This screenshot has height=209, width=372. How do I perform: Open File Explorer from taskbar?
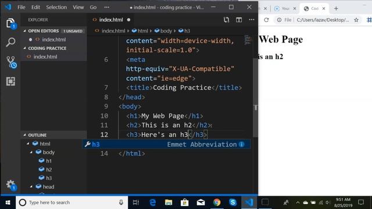(x=169, y=203)
